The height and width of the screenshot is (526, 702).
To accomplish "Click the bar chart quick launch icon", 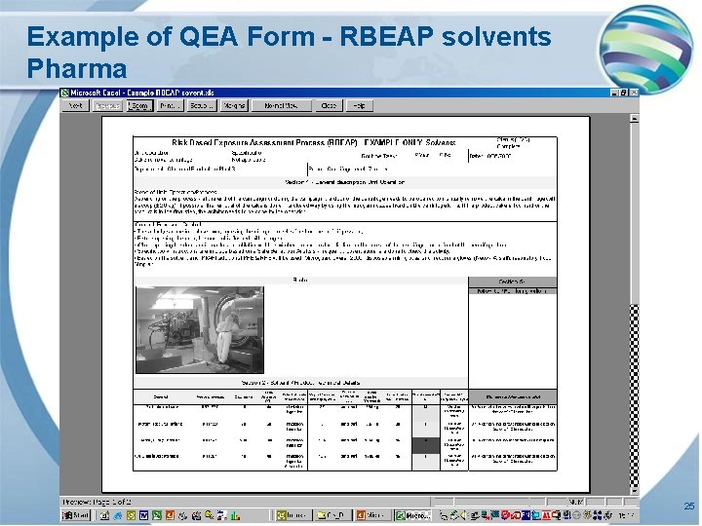I will (235, 515).
